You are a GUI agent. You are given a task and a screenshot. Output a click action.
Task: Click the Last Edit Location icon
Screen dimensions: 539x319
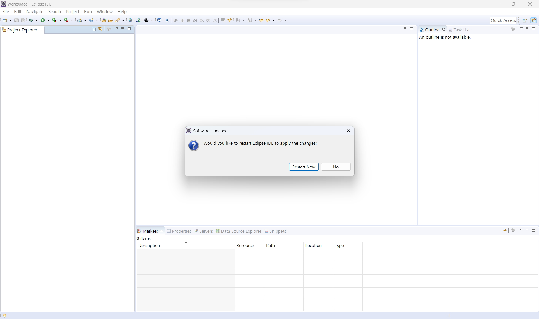click(x=261, y=20)
